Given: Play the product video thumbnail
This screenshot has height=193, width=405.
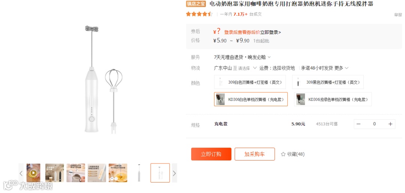Looking at the screenshot, I should coord(33,173).
